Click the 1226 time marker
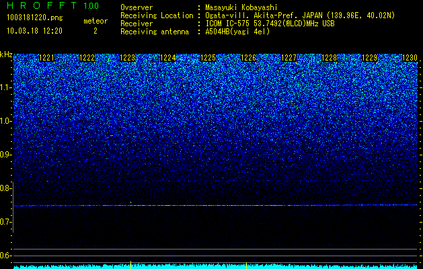The height and width of the screenshot is (269, 423). click(248, 58)
